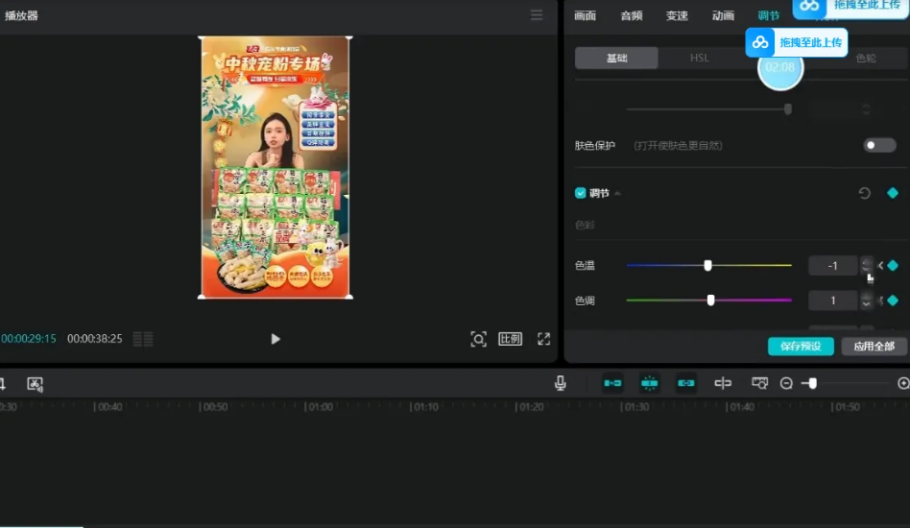Image resolution: width=910 pixels, height=528 pixels.
Task: Click the video preview image in player
Action: click(275, 167)
